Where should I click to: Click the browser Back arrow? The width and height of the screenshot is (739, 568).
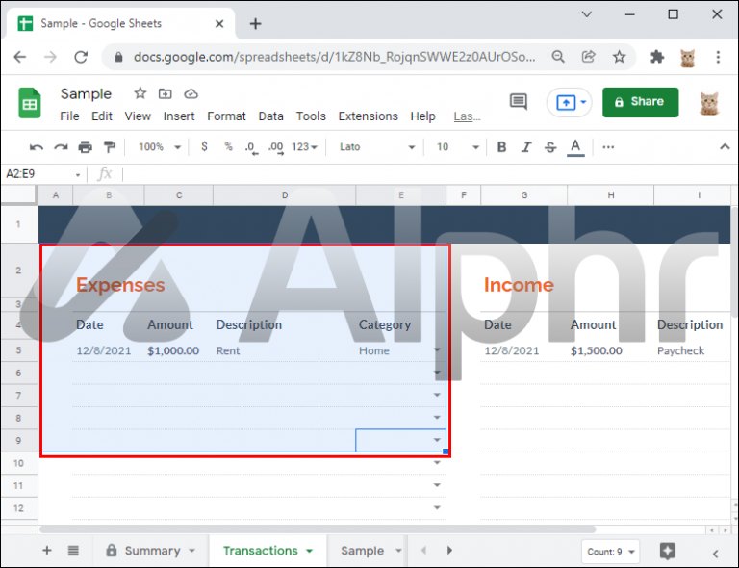[x=20, y=57]
